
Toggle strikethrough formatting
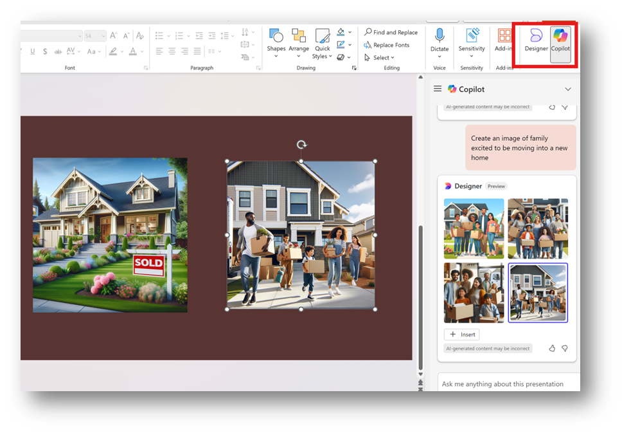(x=58, y=51)
